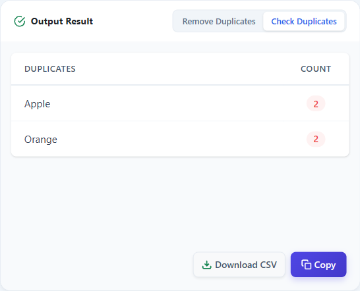This screenshot has width=360, height=291.
Task: Select the Check Duplicates tab
Action: coord(304,21)
